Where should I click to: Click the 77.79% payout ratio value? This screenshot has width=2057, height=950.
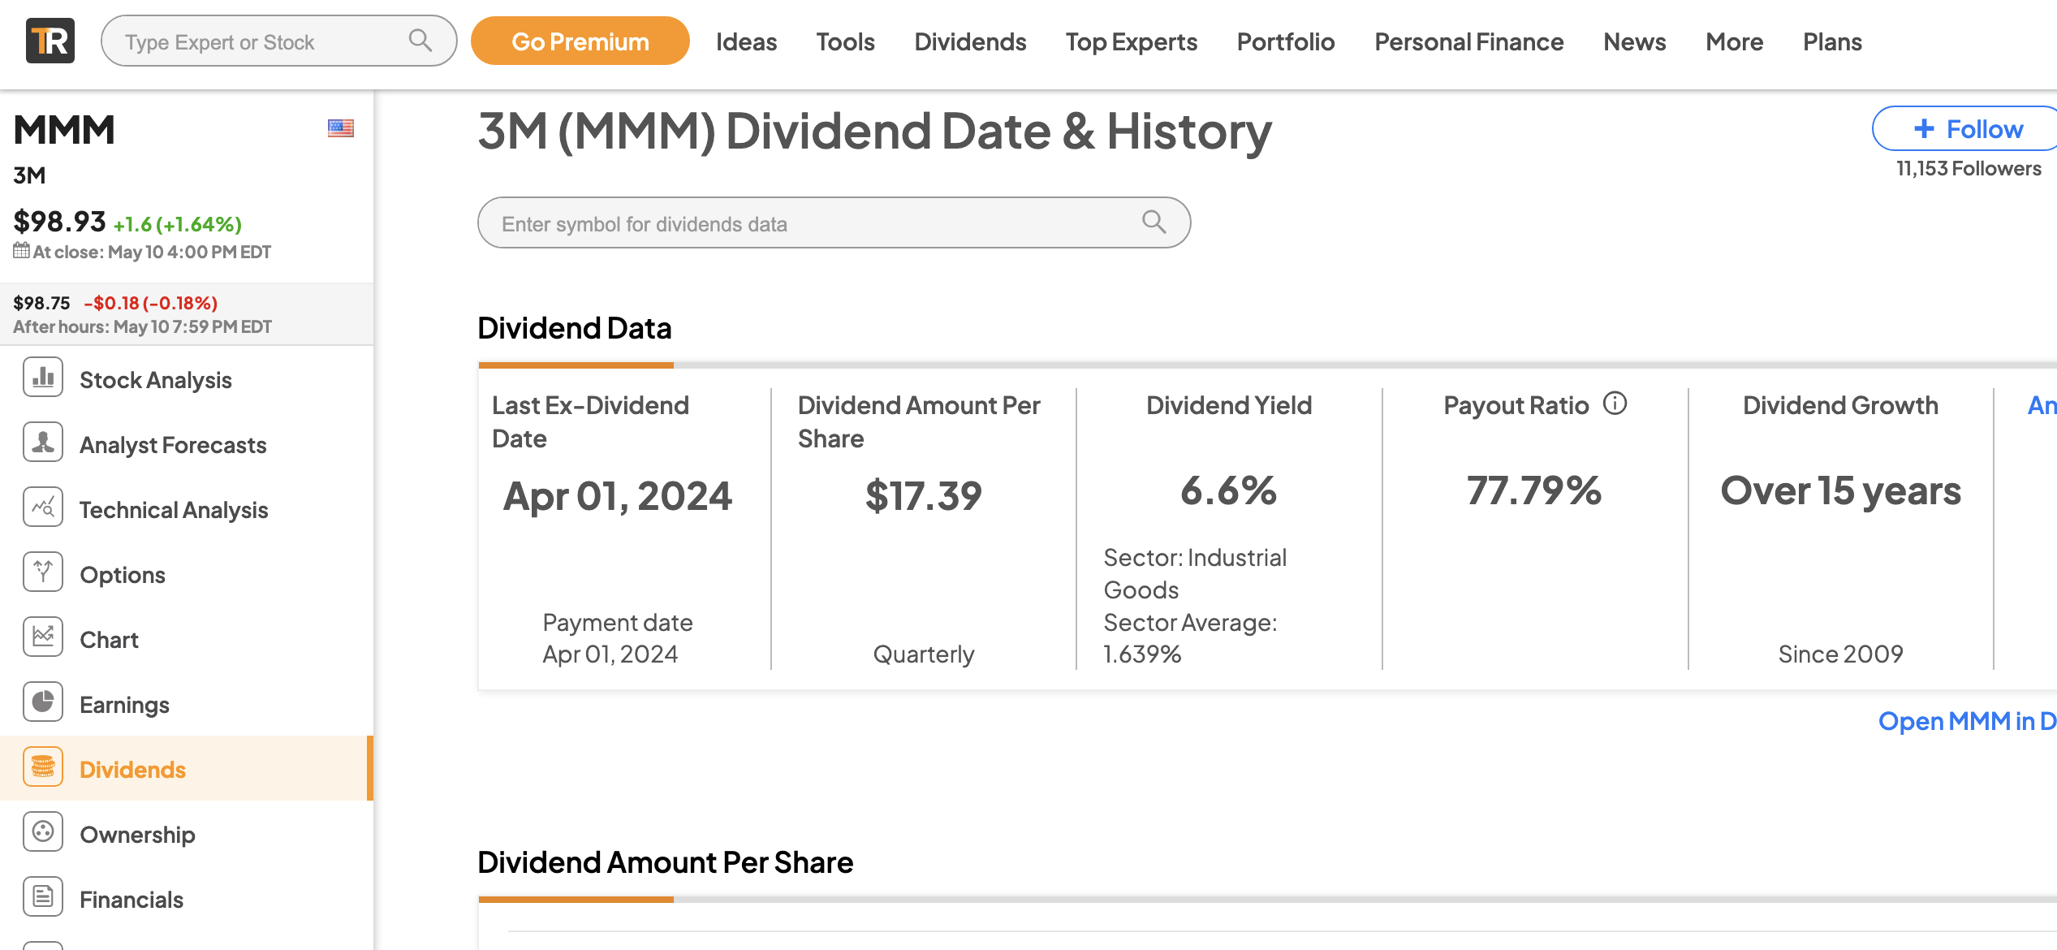(1534, 490)
